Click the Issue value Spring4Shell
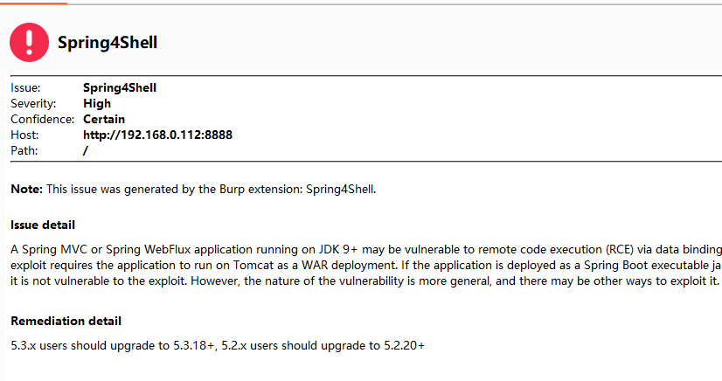Image resolution: width=722 pixels, height=381 pixels. (x=120, y=88)
